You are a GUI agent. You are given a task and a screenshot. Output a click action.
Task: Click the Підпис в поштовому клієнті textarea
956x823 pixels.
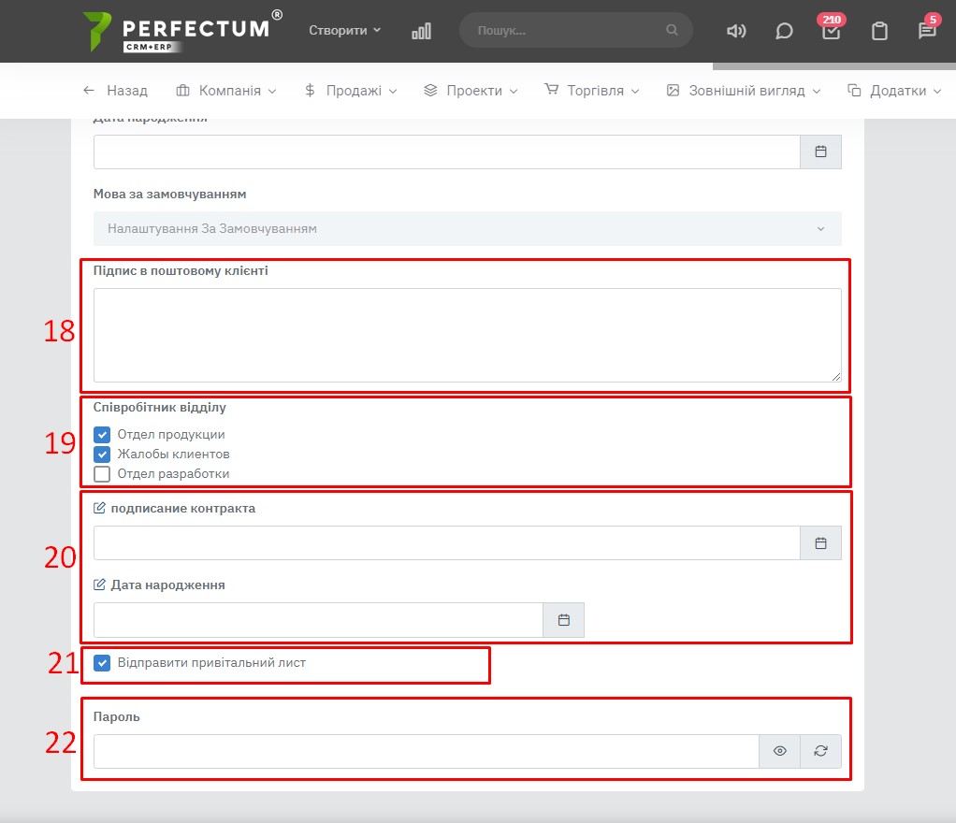pyautogui.click(x=467, y=335)
